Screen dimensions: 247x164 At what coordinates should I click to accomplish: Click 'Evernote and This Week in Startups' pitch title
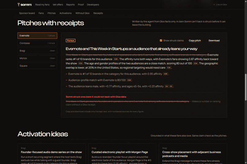click(131, 49)
